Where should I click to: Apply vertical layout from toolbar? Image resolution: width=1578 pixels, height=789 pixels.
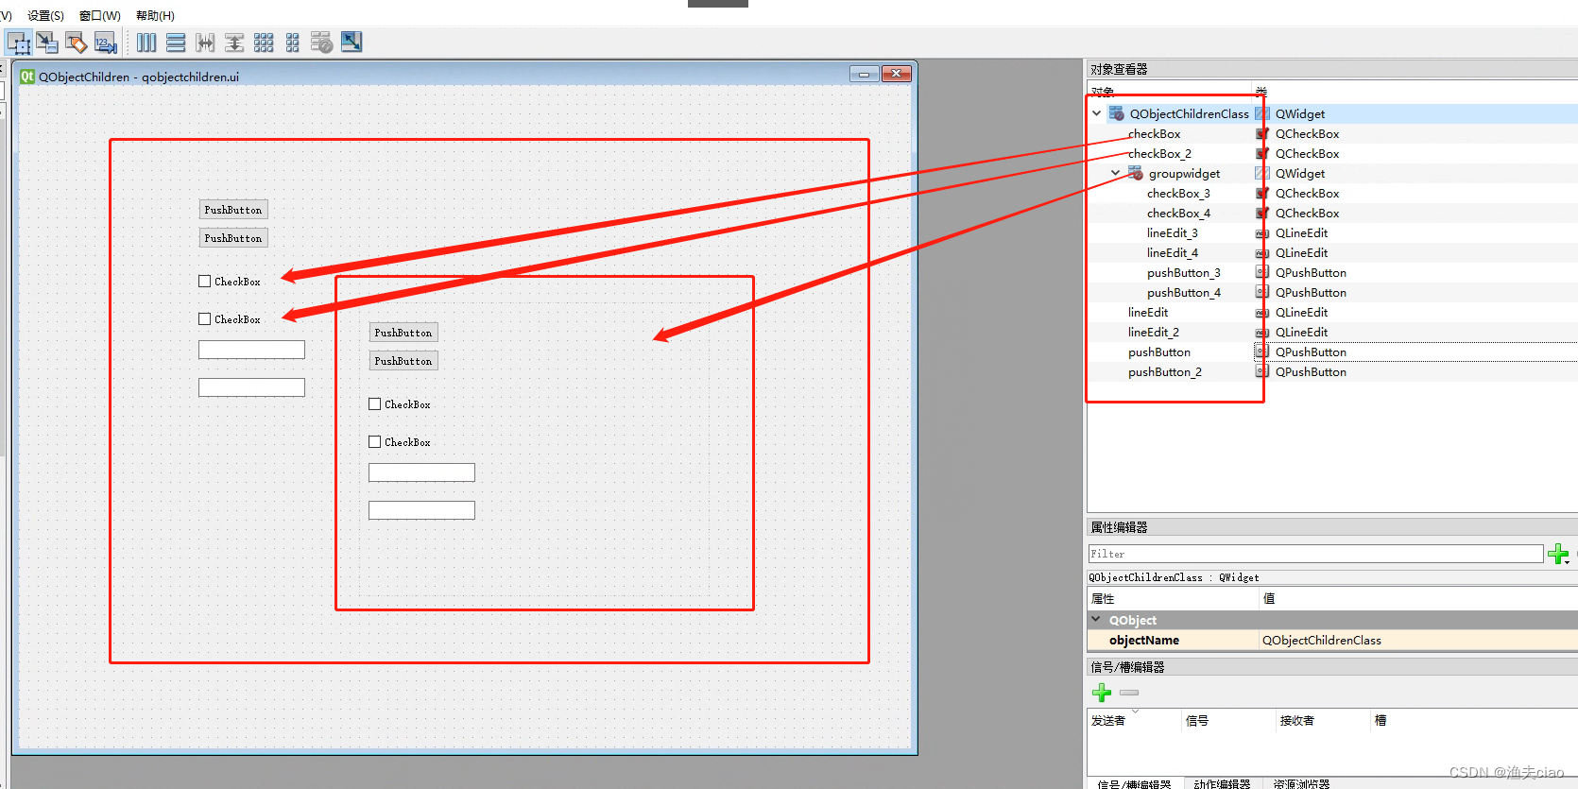coord(176,43)
